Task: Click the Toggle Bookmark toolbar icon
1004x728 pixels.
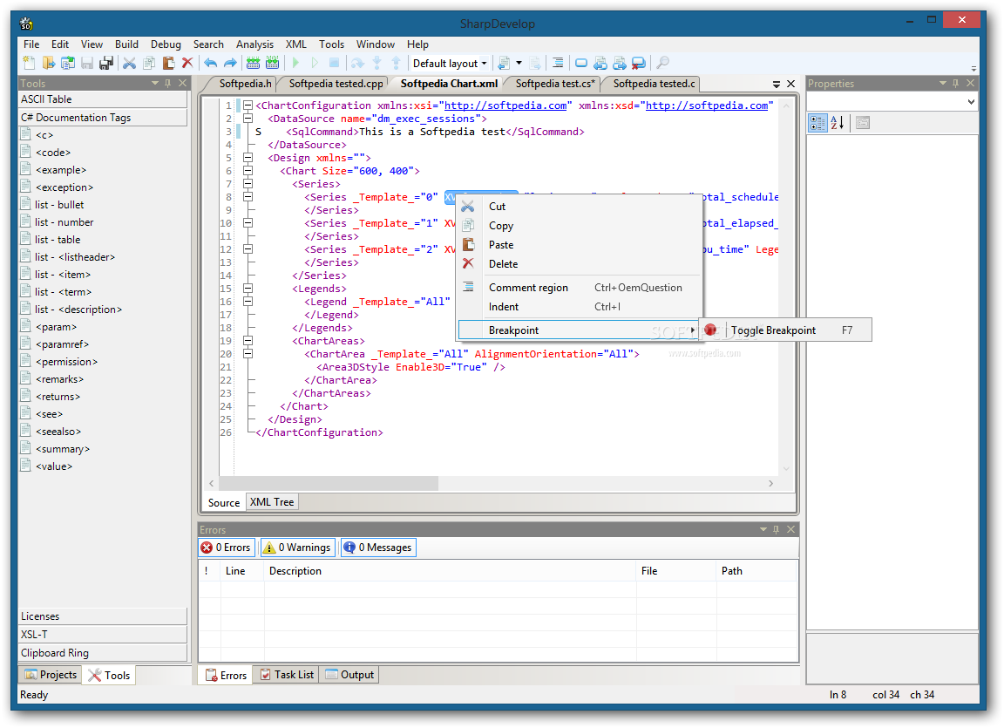Action: tap(580, 63)
